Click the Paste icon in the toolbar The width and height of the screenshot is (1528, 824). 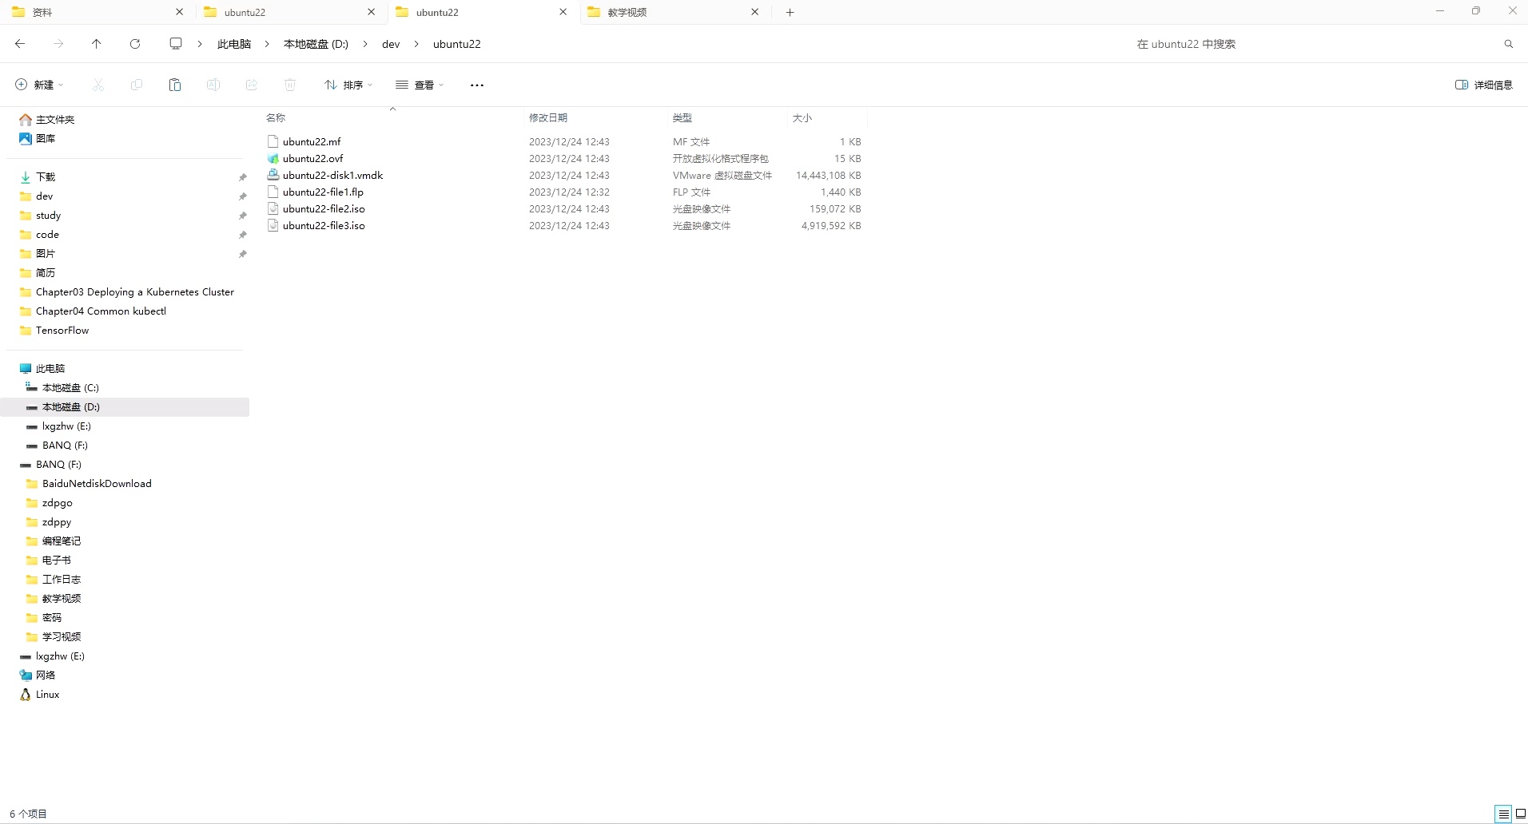174,85
